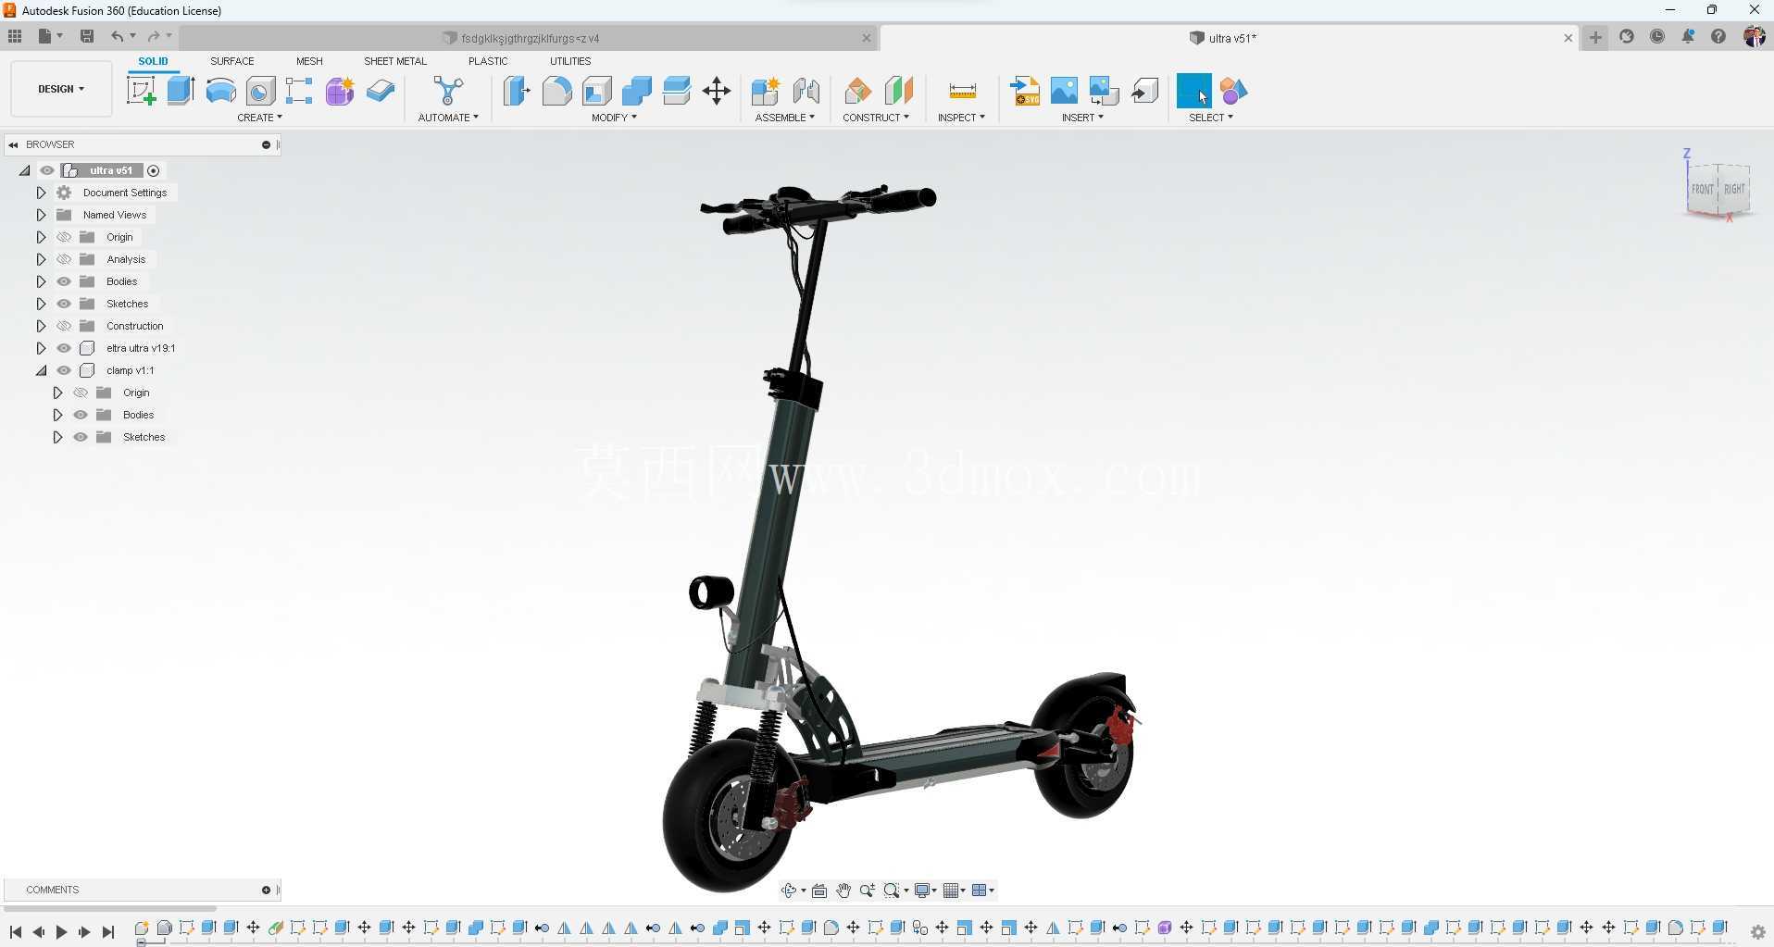The width and height of the screenshot is (1774, 947).
Task: Select the Extrude tool icon
Action: pyautogui.click(x=181, y=91)
